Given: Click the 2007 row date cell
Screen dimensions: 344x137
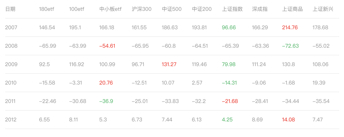Looking at the screenshot, I should (11, 27).
